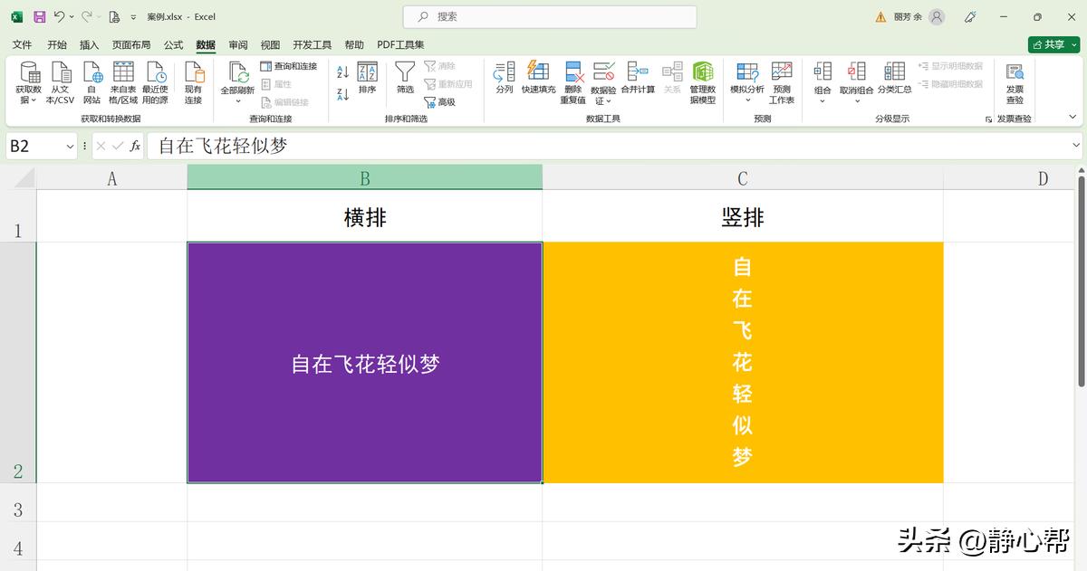This screenshot has width=1087, height=571.
Task: Click the green 共享 share button
Action: (x=1053, y=43)
